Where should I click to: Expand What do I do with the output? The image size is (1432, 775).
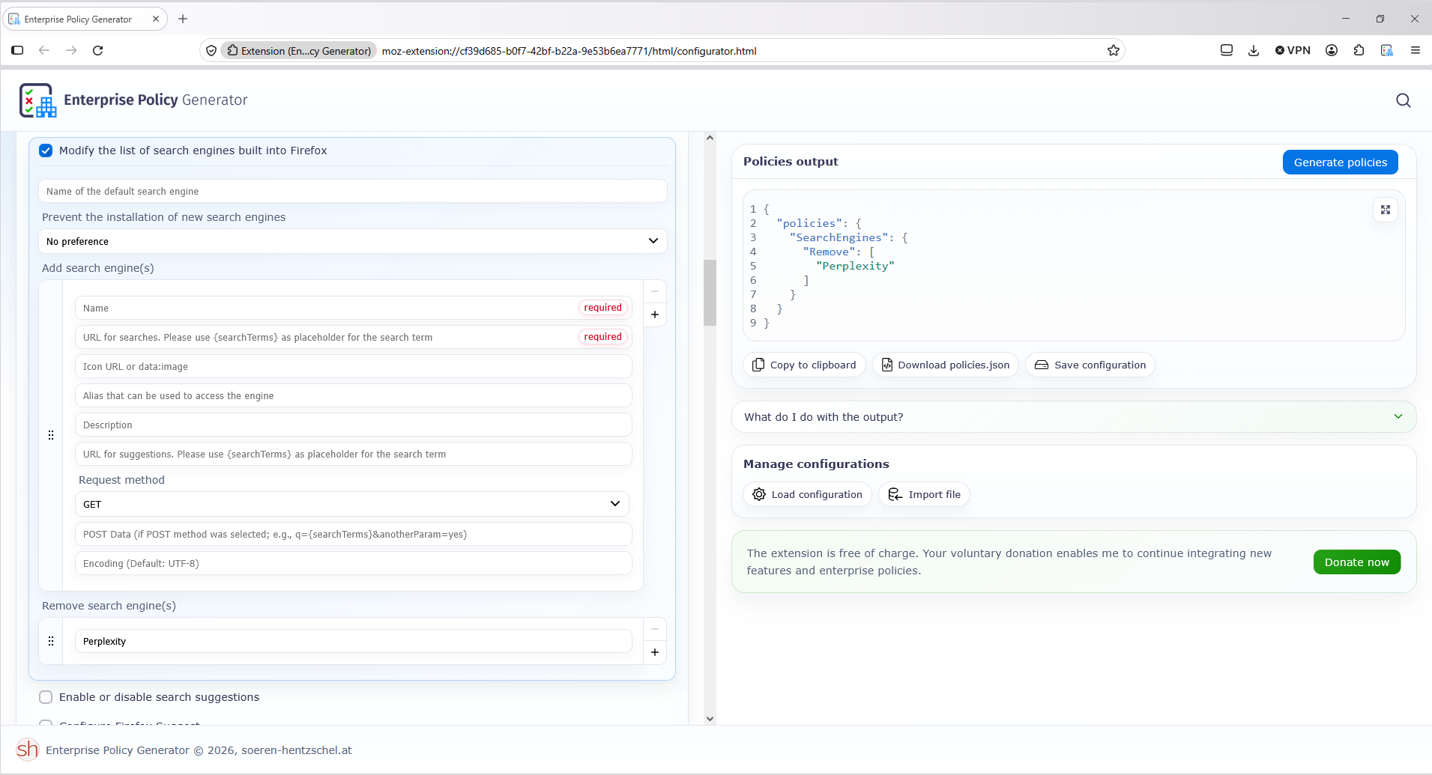(1074, 417)
